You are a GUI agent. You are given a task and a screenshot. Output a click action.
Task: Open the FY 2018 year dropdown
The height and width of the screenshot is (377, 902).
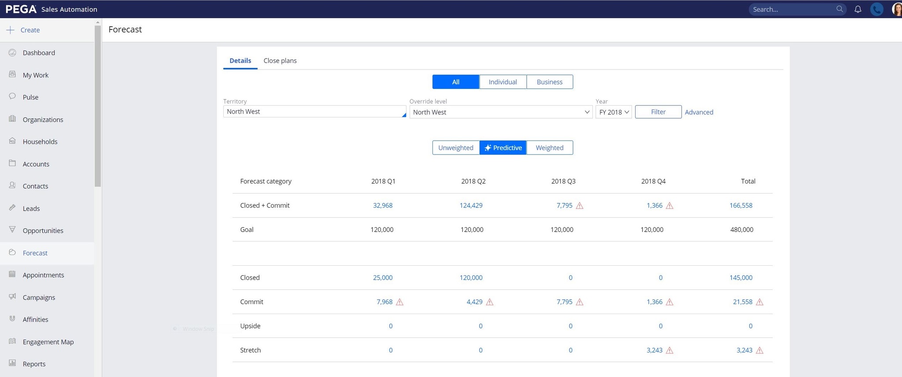point(614,112)
